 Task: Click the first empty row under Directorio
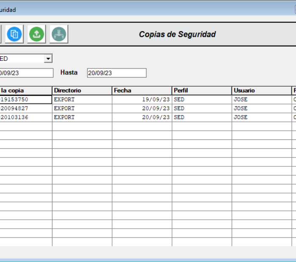click(82, 126)
